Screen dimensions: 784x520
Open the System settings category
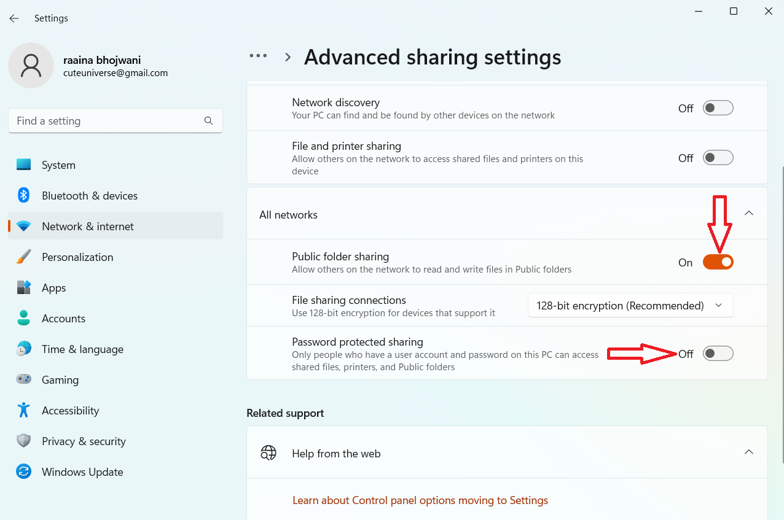[x=58, y=165]
